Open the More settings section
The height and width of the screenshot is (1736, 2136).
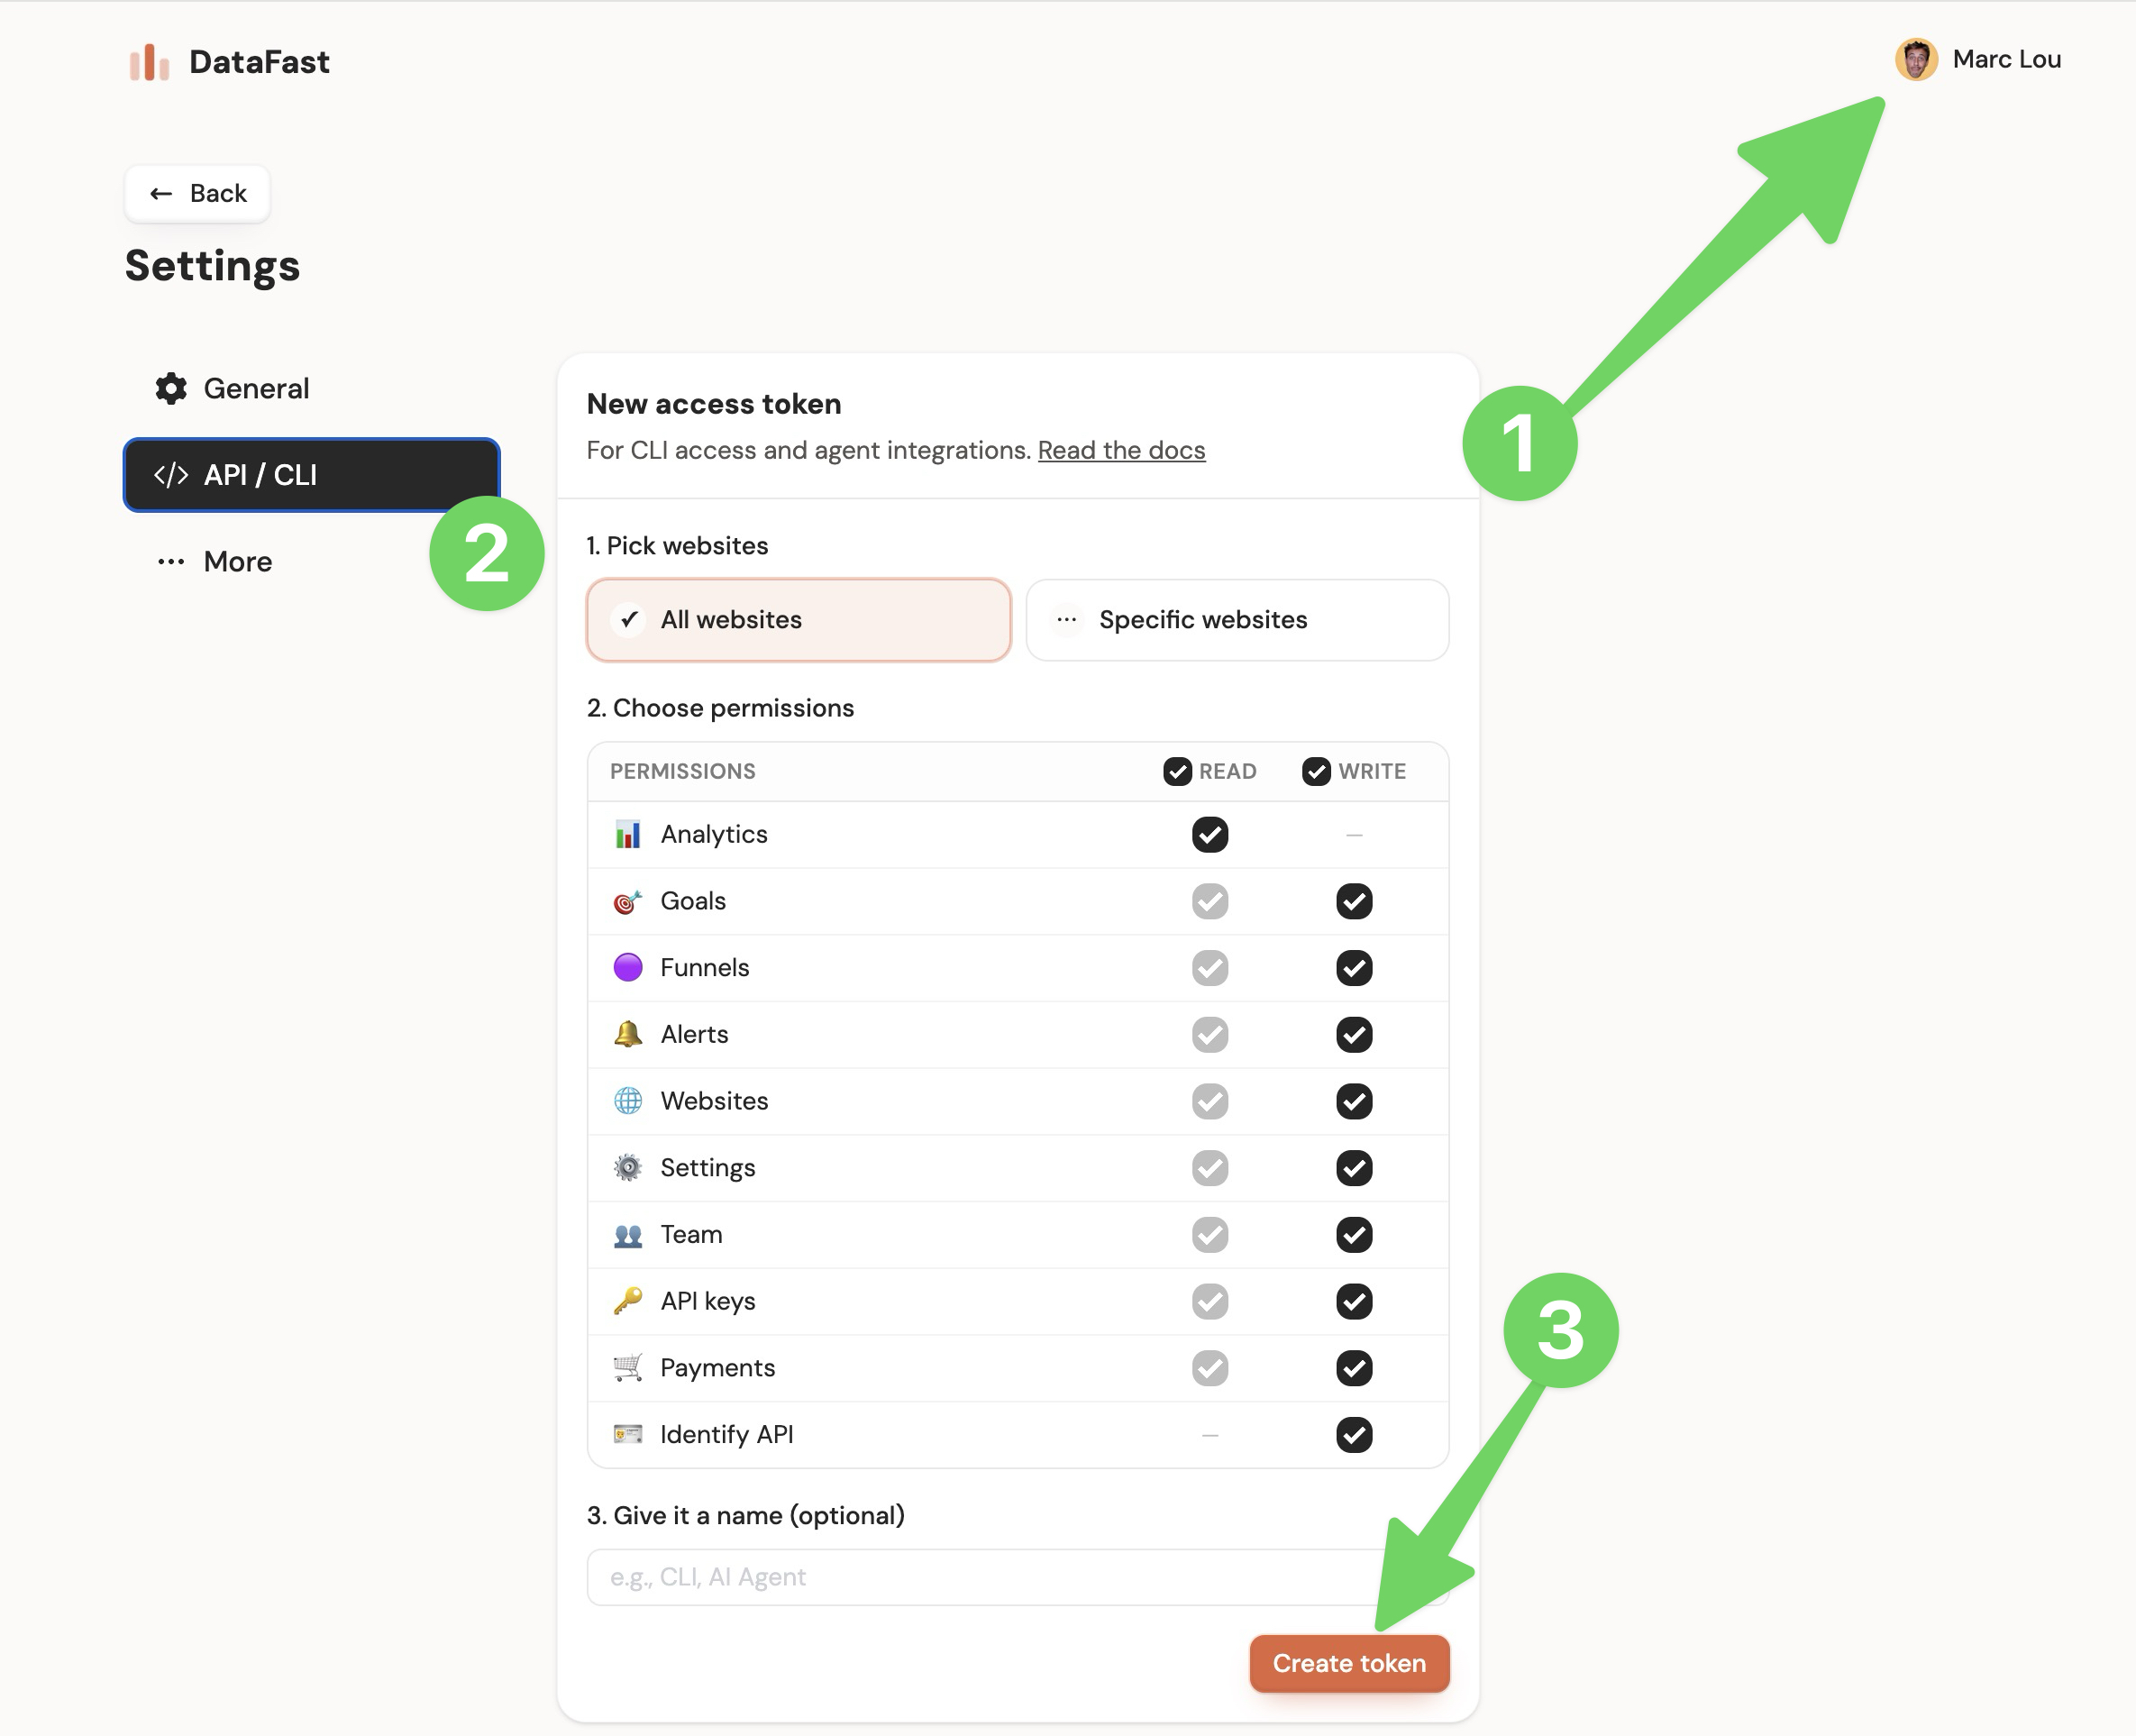tap(311, 562)
